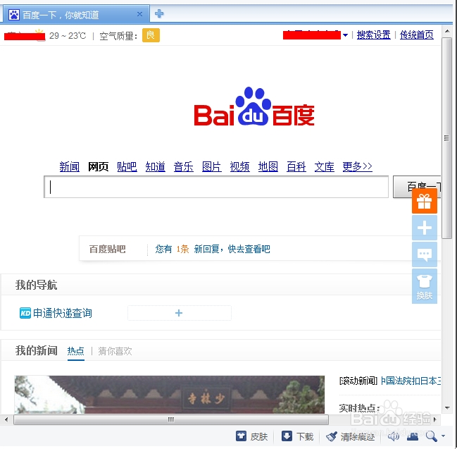457x449 pixels.
Task: Click the sidebar plus add icon
Action: tap(425, 228)
